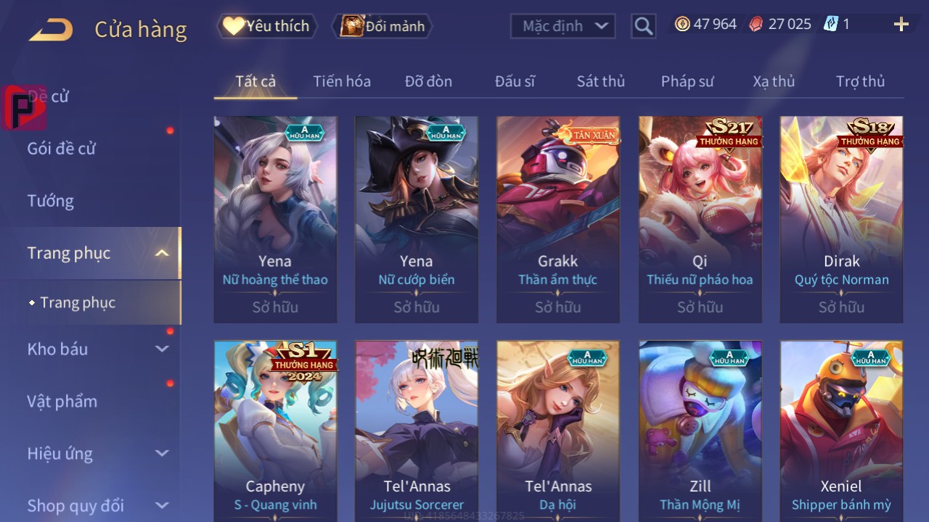This screenshot has width=929, height=522.
Task: Open Zill Thần Mộng Mị skin card
Action: tap(700, 431)
